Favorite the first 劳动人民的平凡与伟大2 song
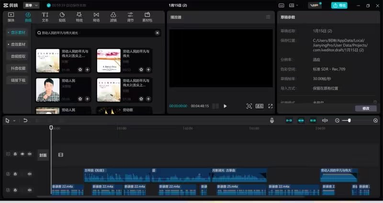This screenshot has width=383, height=203. point(80,70)
